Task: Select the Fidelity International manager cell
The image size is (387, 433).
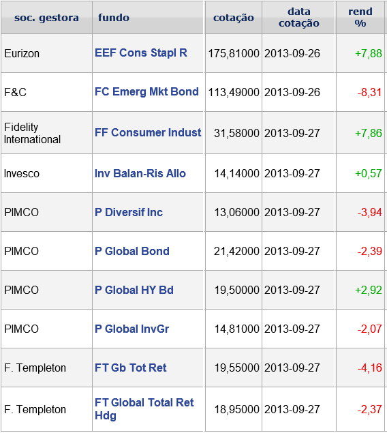Action: [32, 133]
